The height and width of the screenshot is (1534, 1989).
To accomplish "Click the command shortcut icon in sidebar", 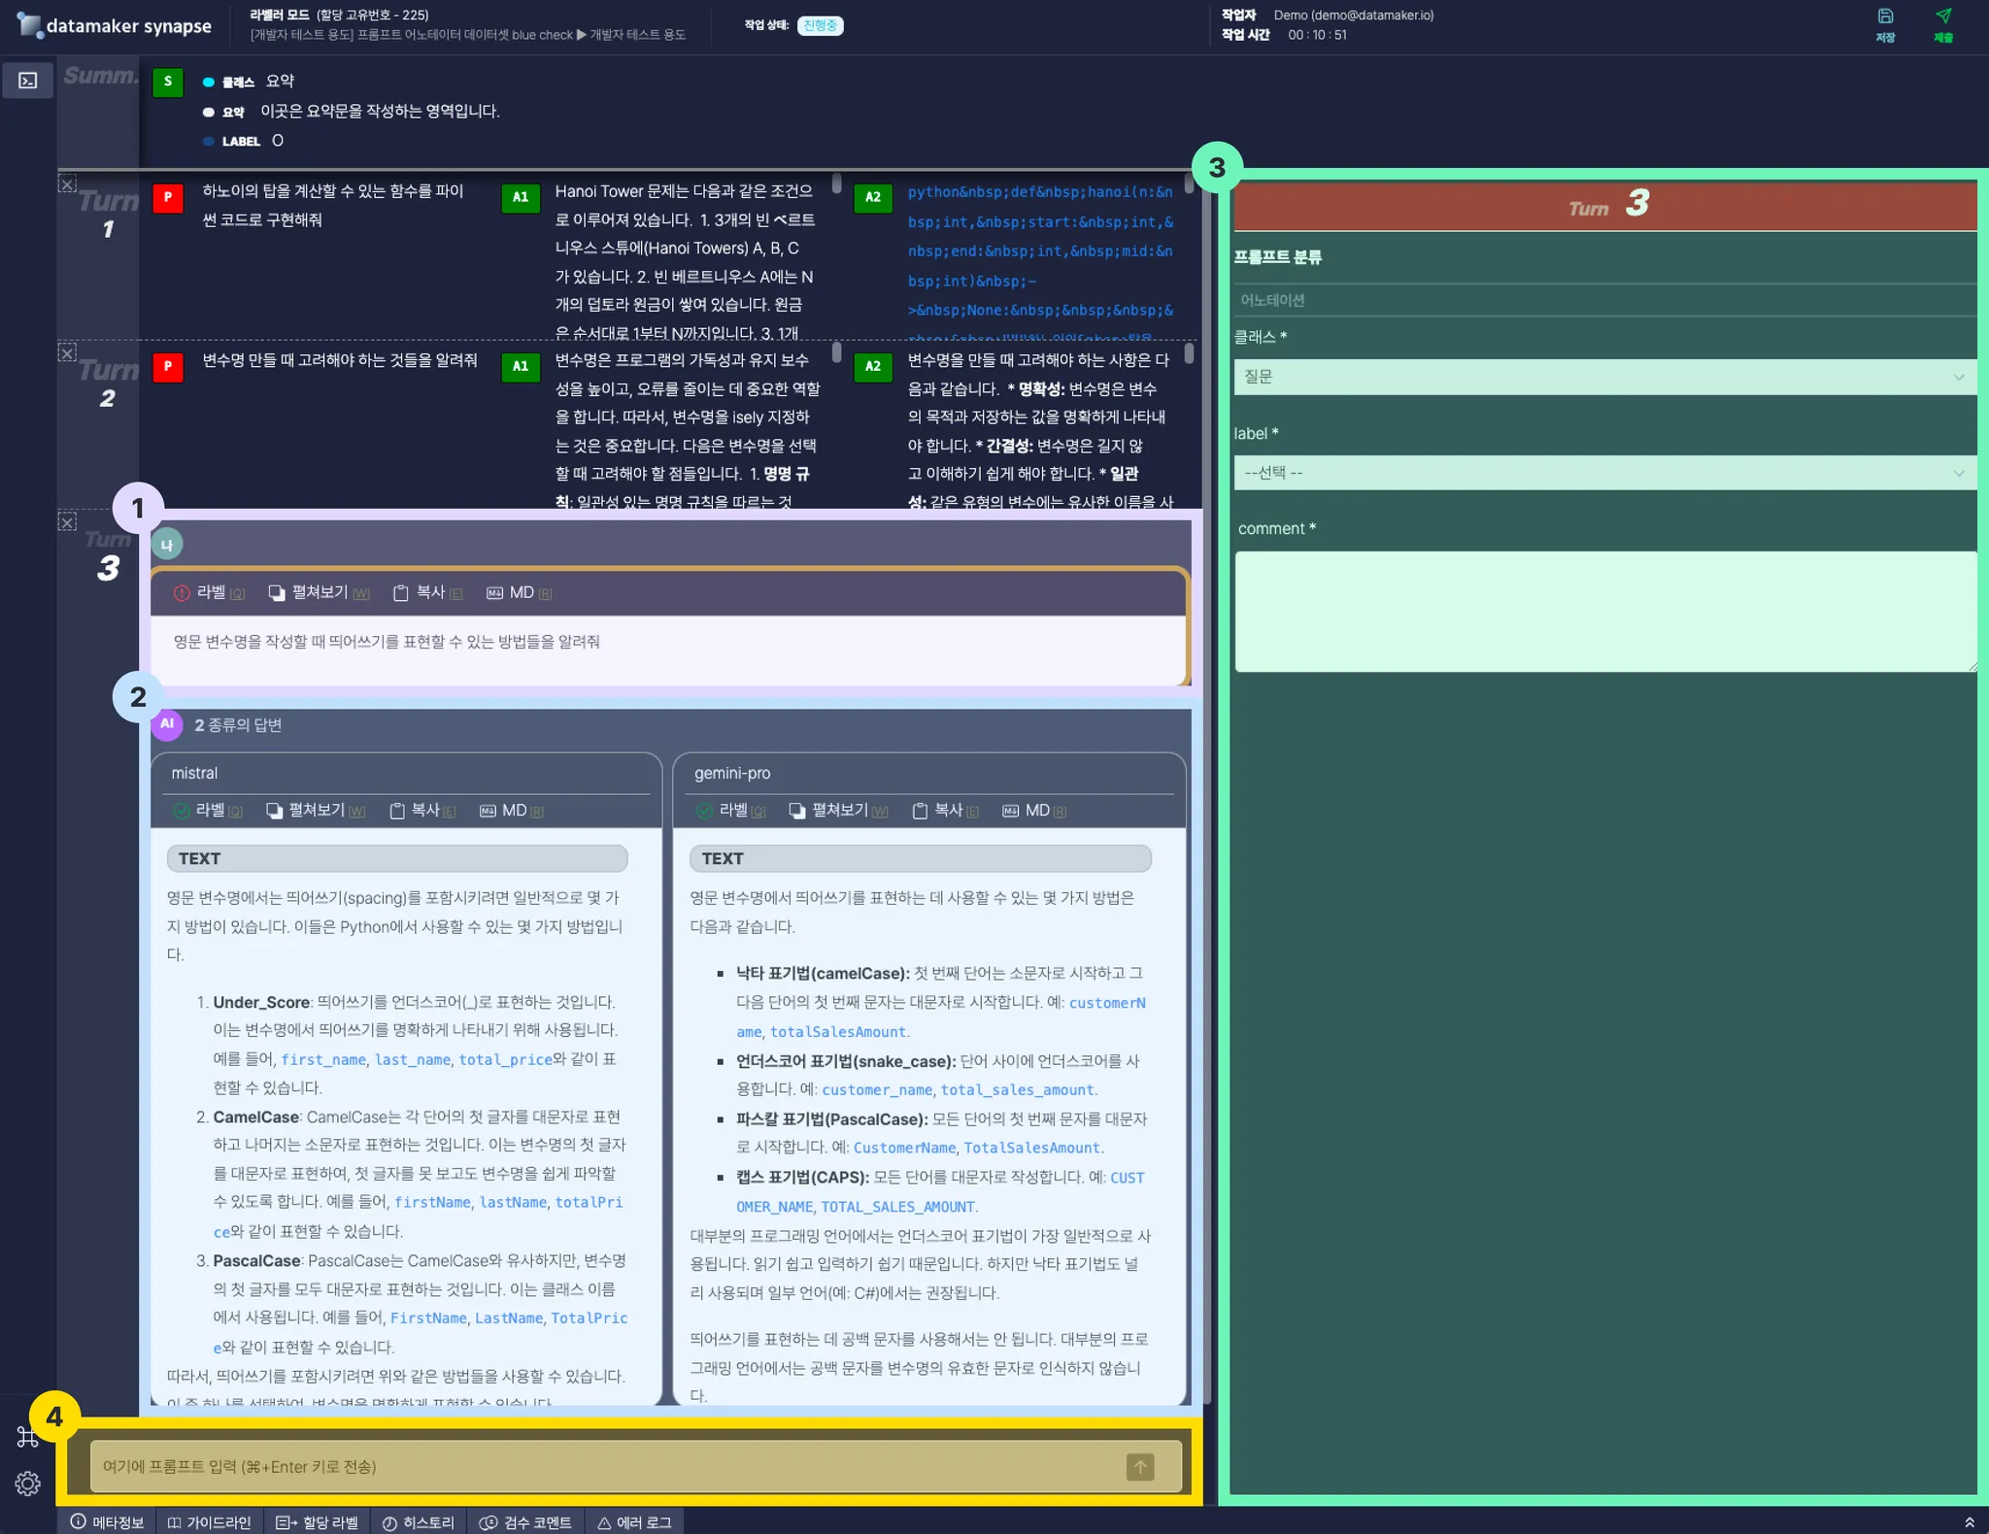I will [27, 1437].
